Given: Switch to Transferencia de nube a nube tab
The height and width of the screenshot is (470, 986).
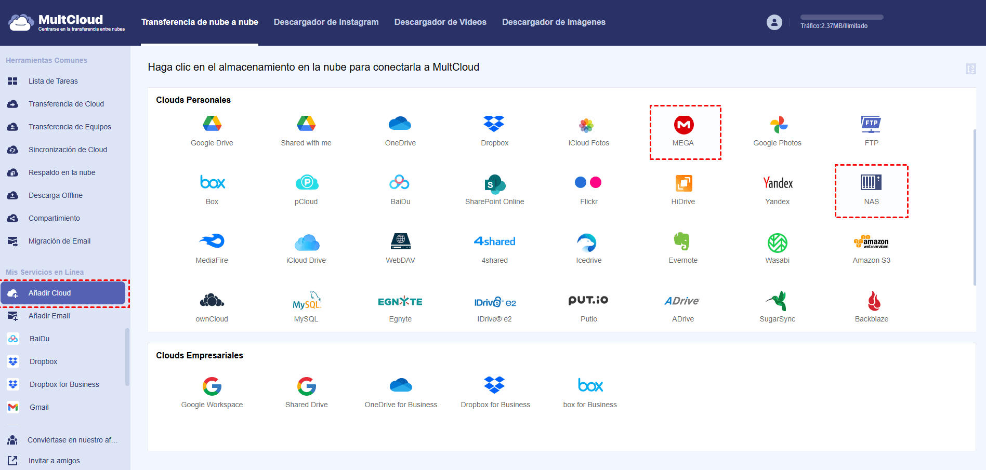Looking at the screenshot, I should tap(200, 22).
